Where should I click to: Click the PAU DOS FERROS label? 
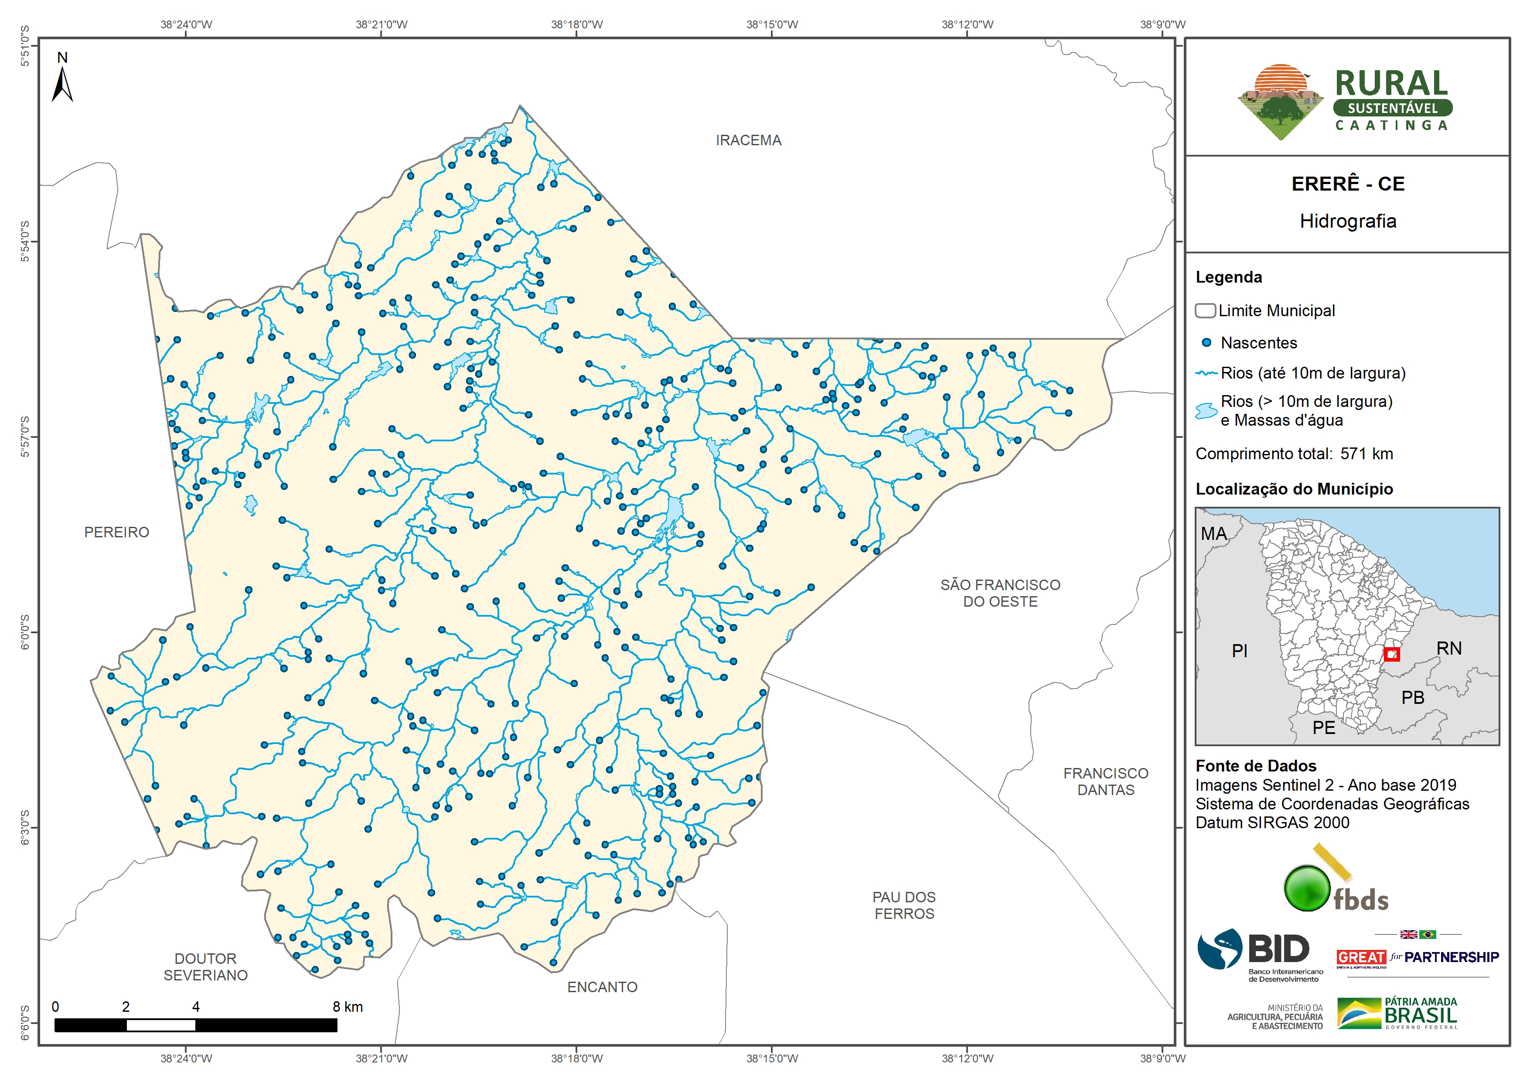(x=903, y=905)
